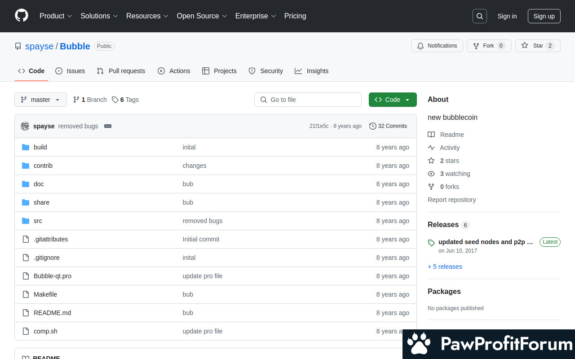Expand the Product menu

(x=56, y=16)
